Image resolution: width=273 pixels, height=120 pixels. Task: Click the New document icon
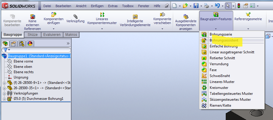[174, 6]
